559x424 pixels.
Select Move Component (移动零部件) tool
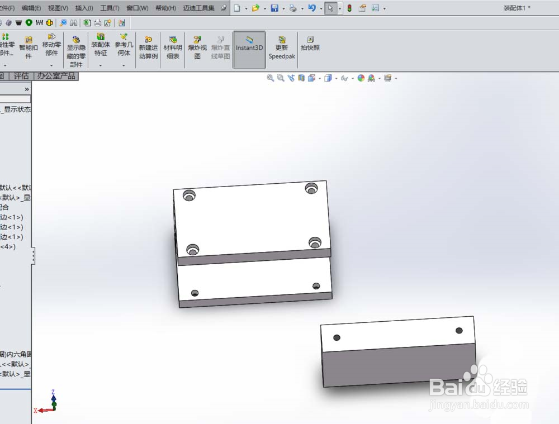(x=51, y=45)
